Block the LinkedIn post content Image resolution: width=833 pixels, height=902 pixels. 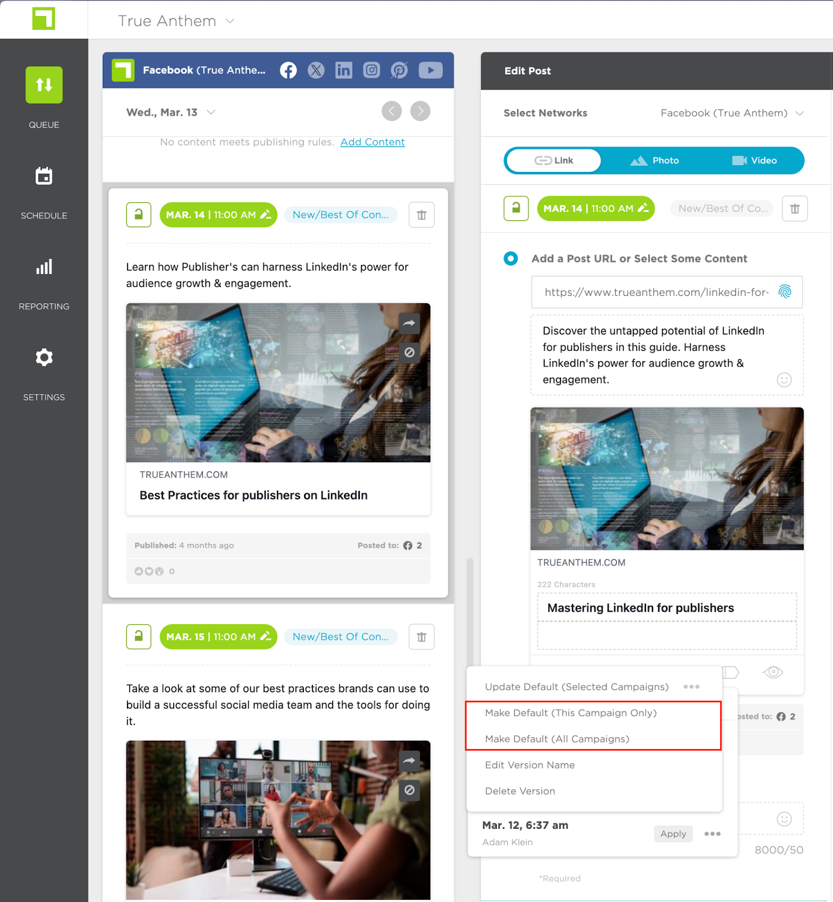[x=409, y=353]
